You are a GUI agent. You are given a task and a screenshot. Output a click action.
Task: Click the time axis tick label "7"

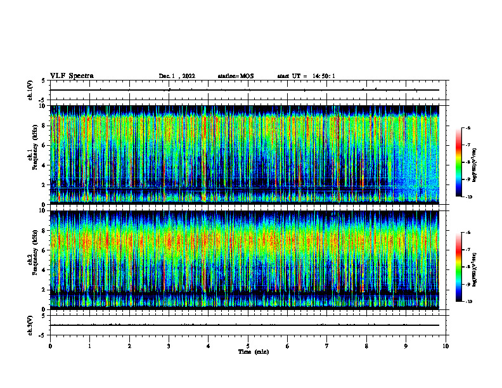click(x=327, y=346)
